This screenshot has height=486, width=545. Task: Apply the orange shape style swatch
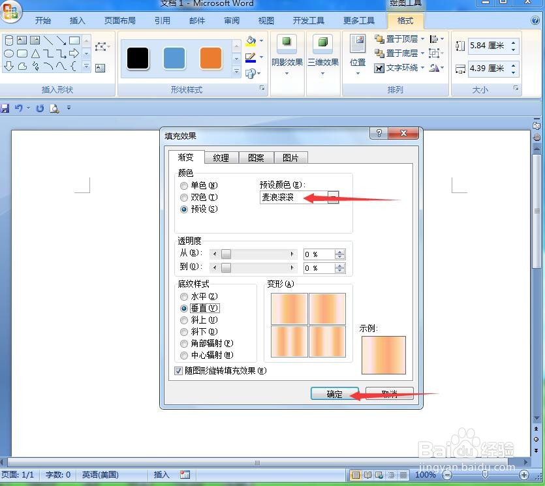[x=211, y=58]
